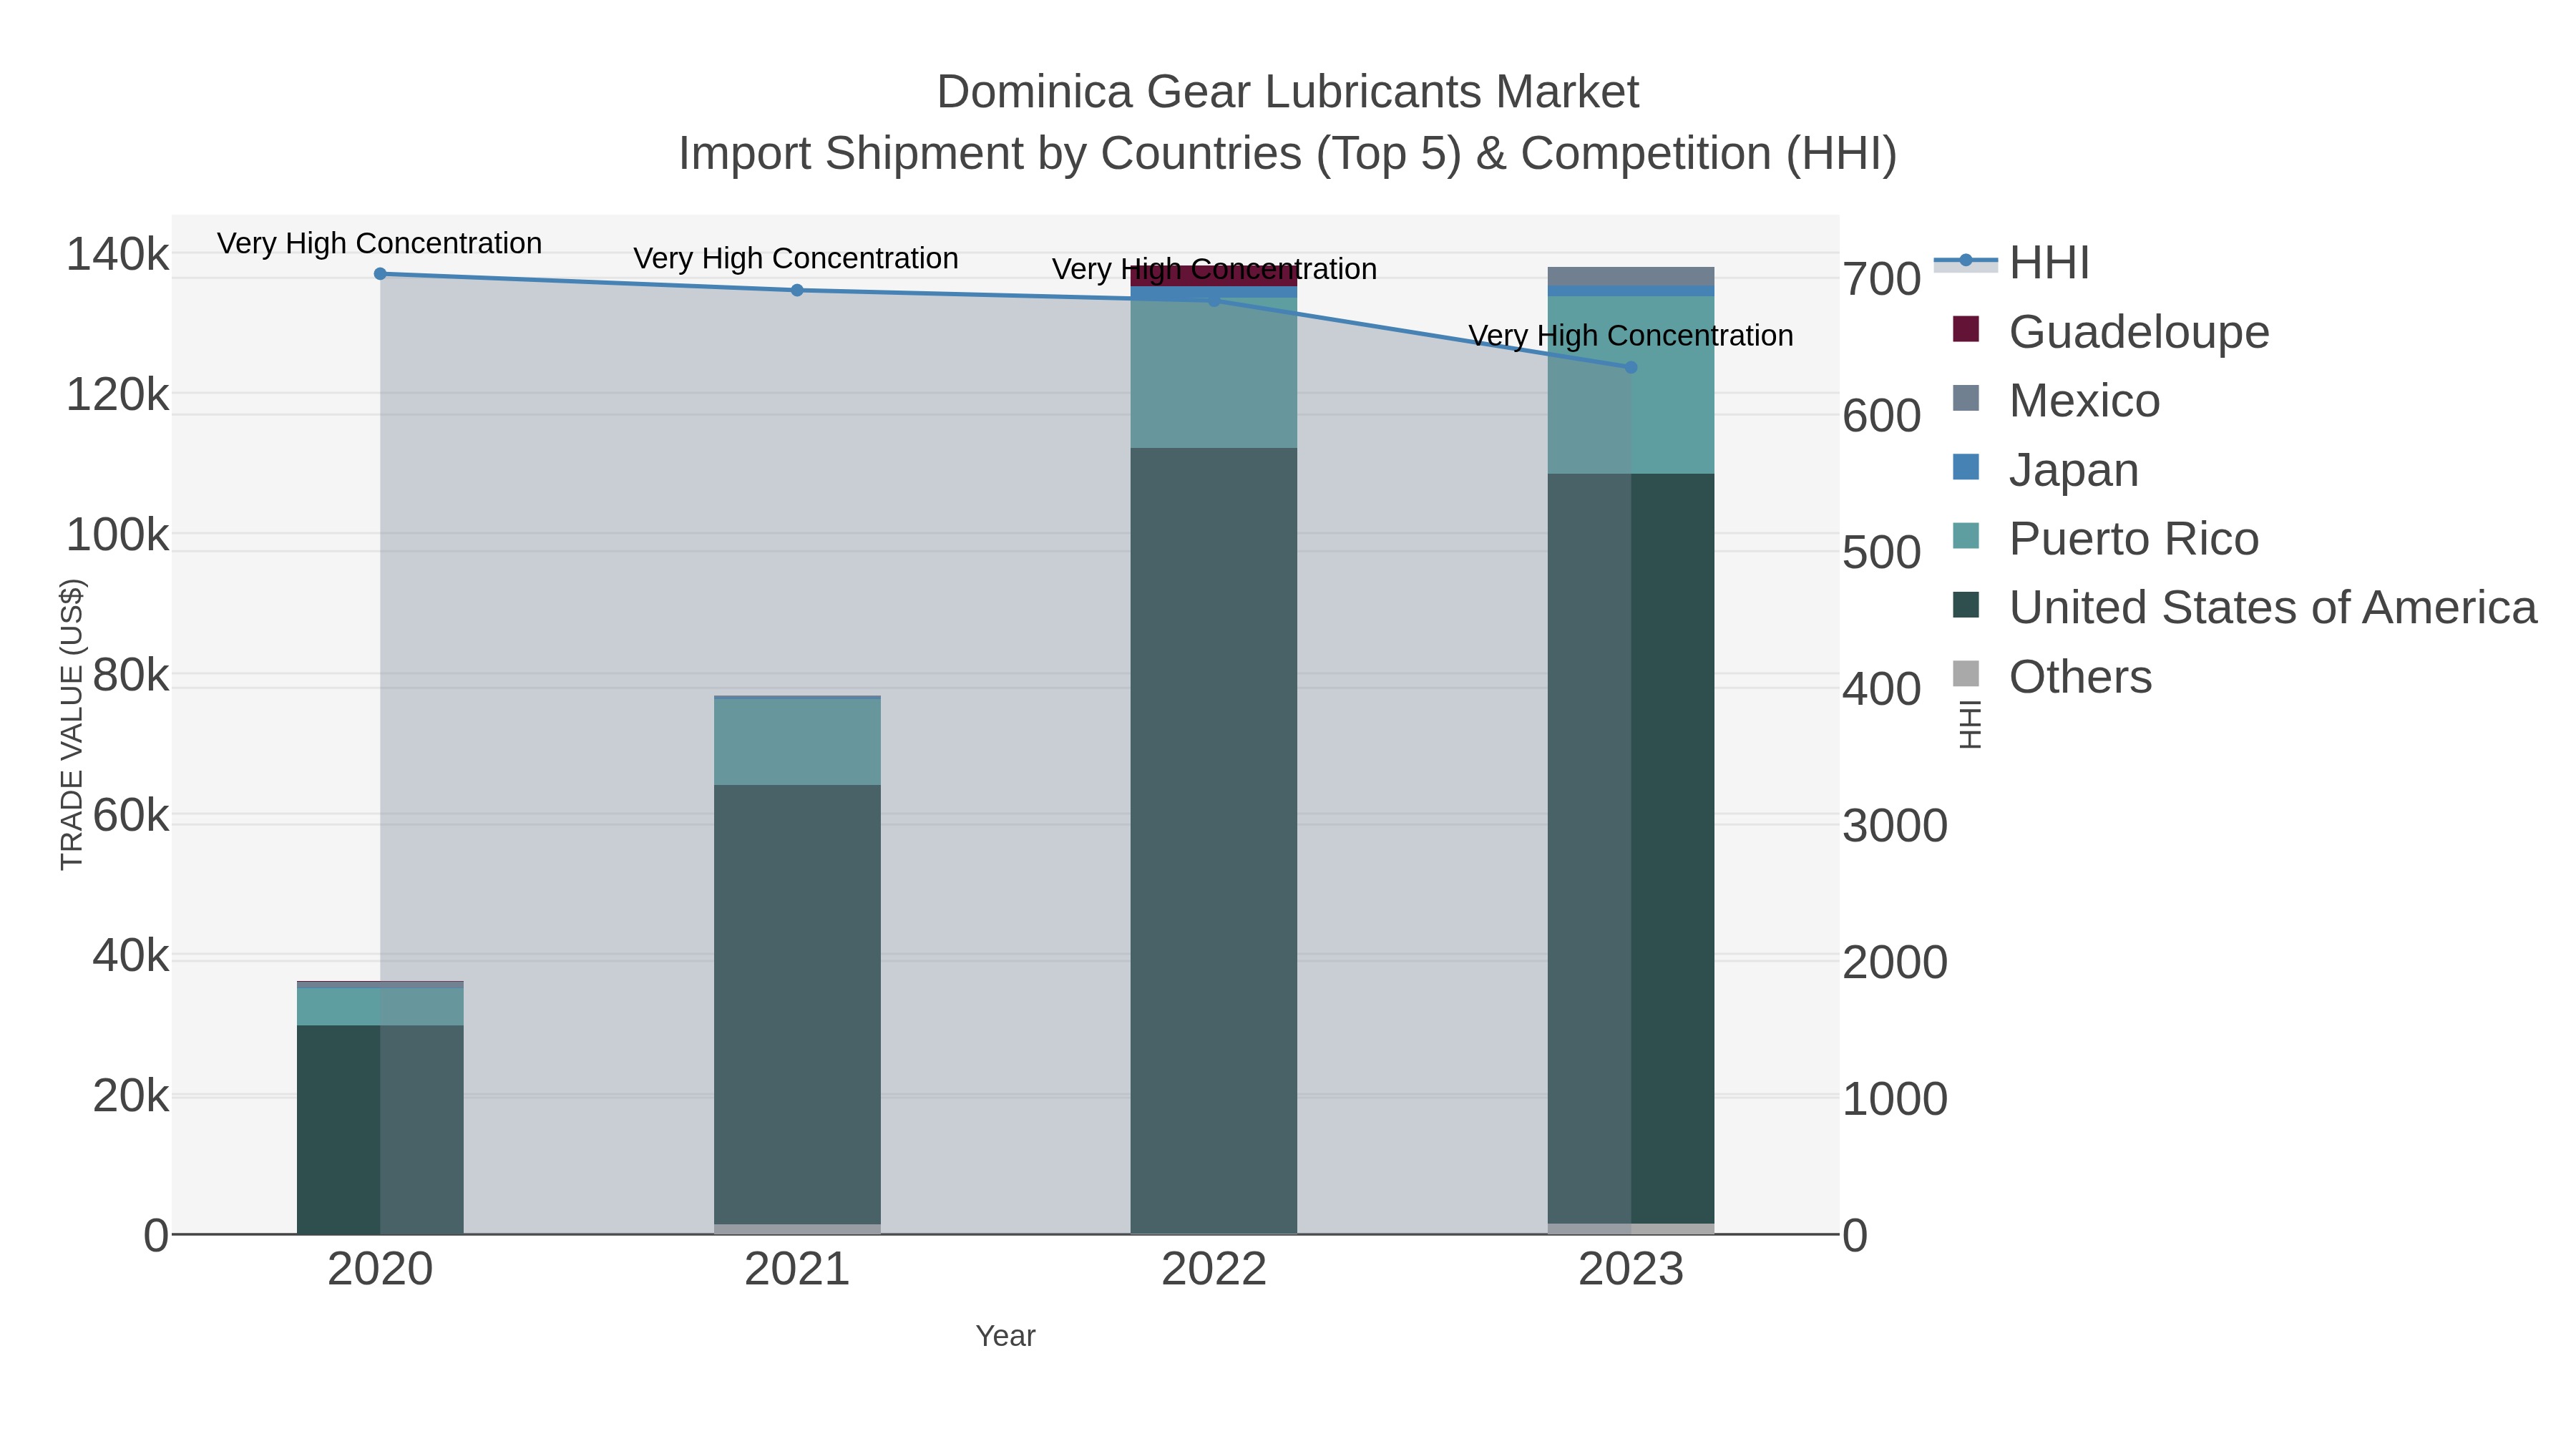2576x1449 pixels.
Task: Click the 2022 Puerto Rico bar segment
Action: 1214,373
